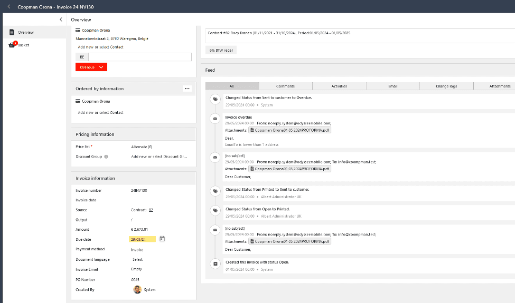The height and width of the screenshot is (303, 516).
Task: Switch to Activities feed tab
Action: point(339,86)
